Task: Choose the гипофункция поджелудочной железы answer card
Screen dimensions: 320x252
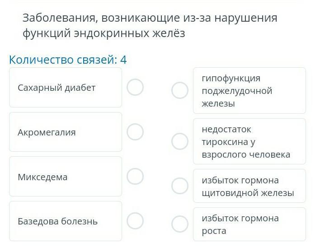Action: pos(249,91)
